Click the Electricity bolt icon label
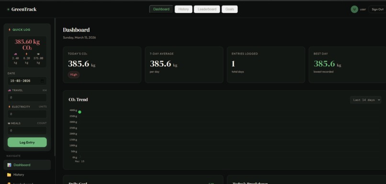The height and width of the screenshot is (184, 386). 10,107
